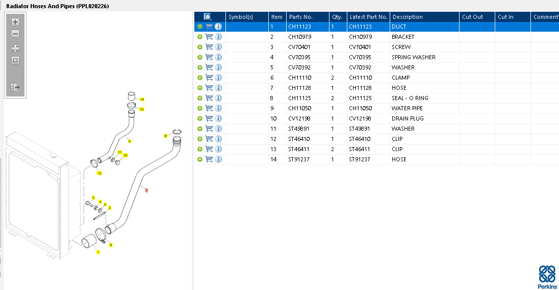Click the single-square fit view icon
Viewport: 559px width, 290px height.
(x=15, y=60)
